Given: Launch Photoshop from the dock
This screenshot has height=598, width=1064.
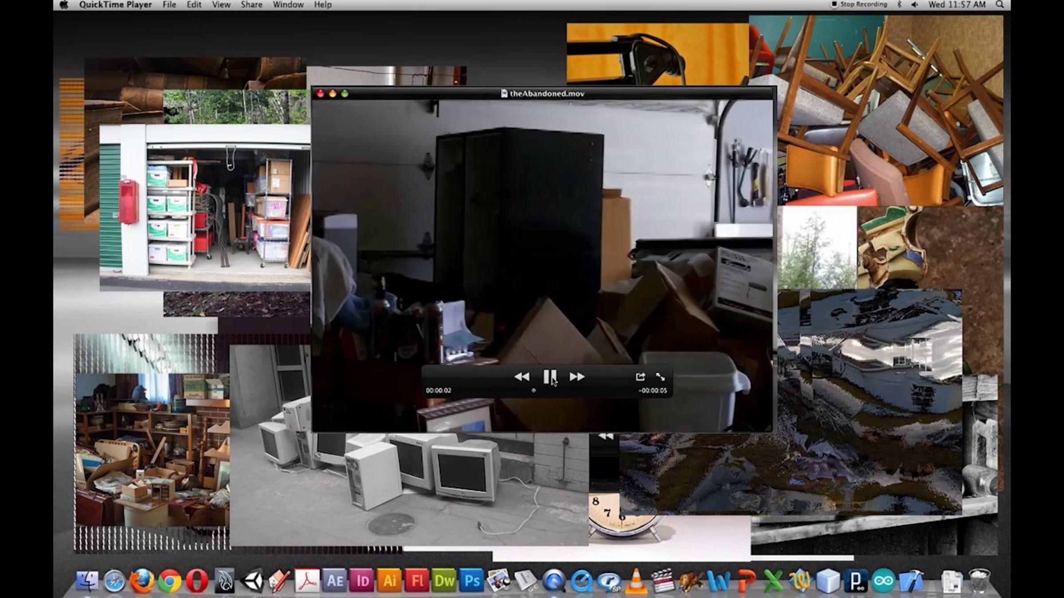Looking at the screenshot, I should coord(472,580).
